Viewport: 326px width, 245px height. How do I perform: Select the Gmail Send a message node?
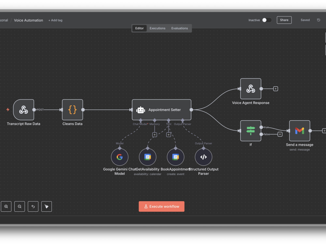pos(300,131)
